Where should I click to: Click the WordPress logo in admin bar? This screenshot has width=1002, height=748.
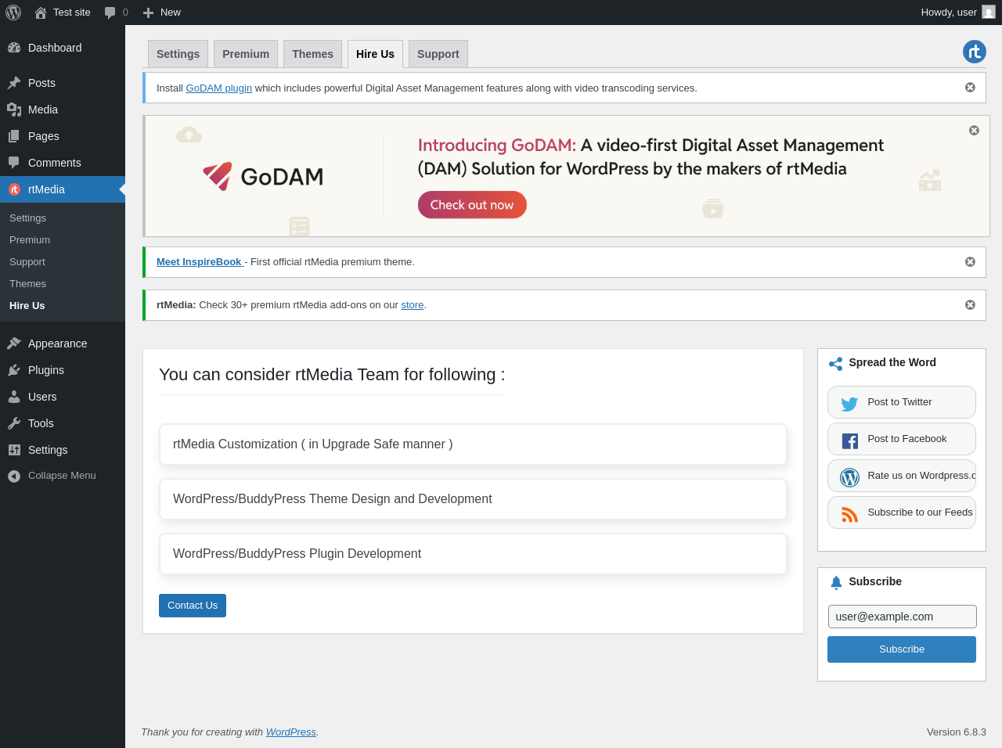click(x=13, y=13)
